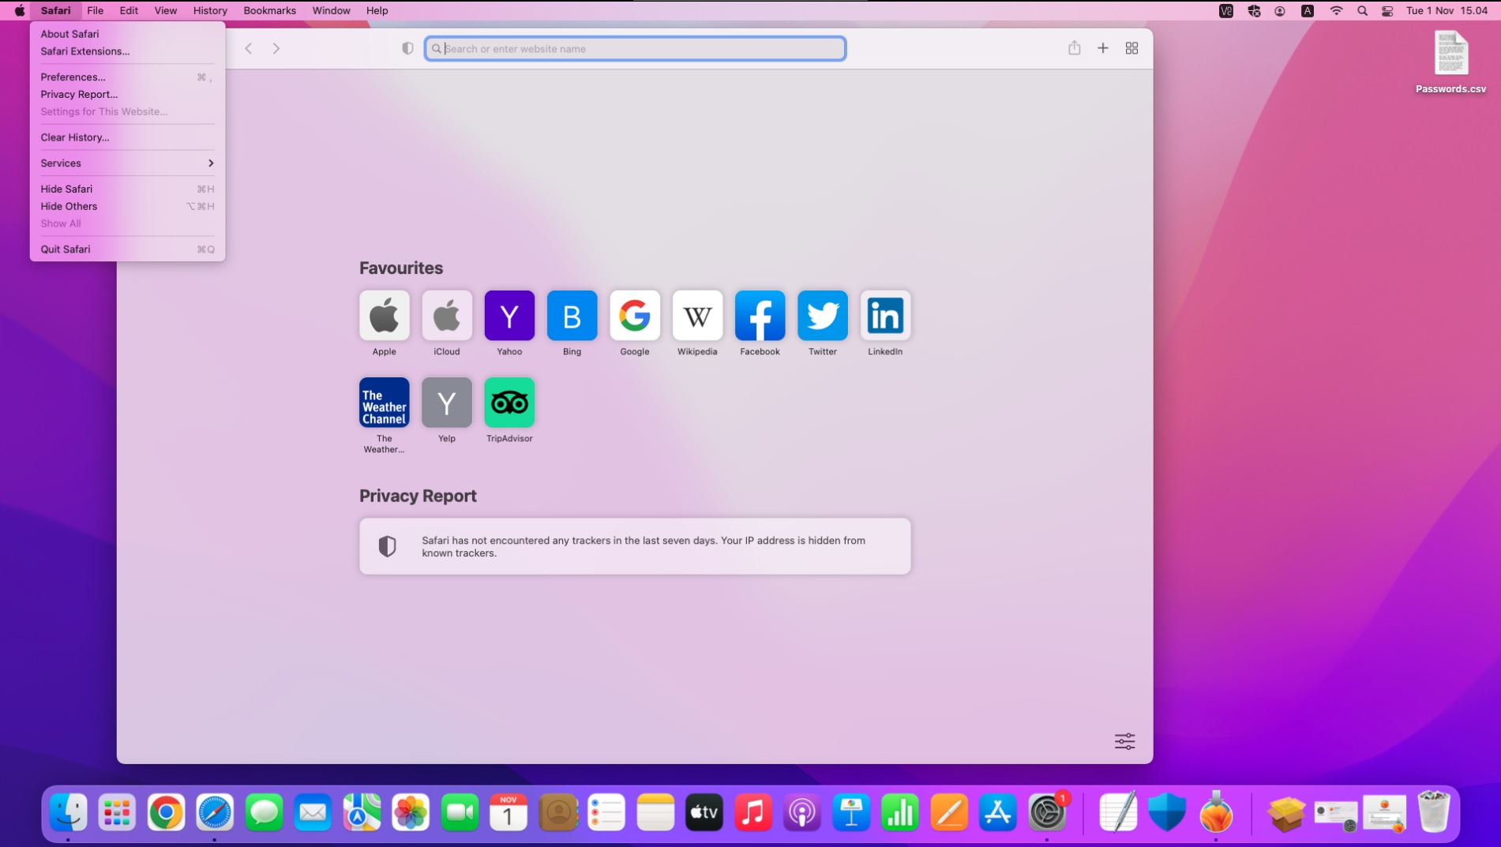Open the LinkedIn favourite
This screenshot has height=847, width=1501.
coord(885,316)
